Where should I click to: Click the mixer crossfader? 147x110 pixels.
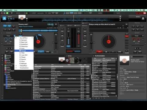click(73, 51)
